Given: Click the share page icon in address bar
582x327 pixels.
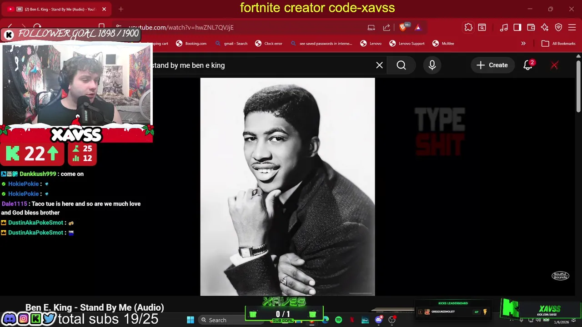Looking at the screenshot, I should 386,27.
